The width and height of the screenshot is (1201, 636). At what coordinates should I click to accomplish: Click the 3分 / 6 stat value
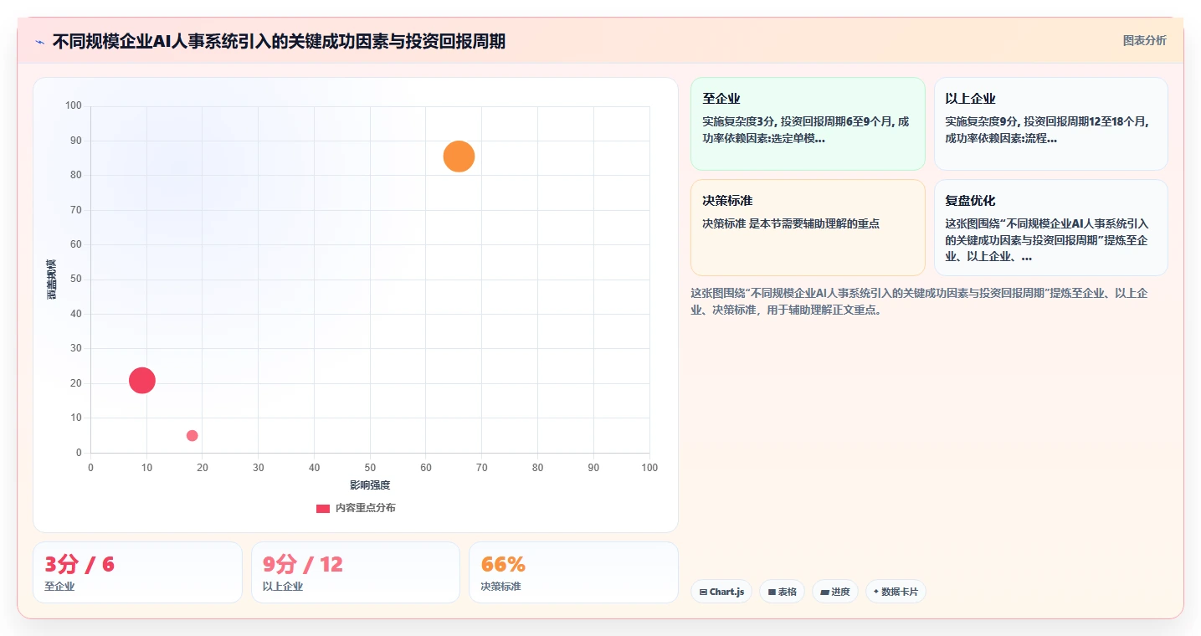click(80, 564)
